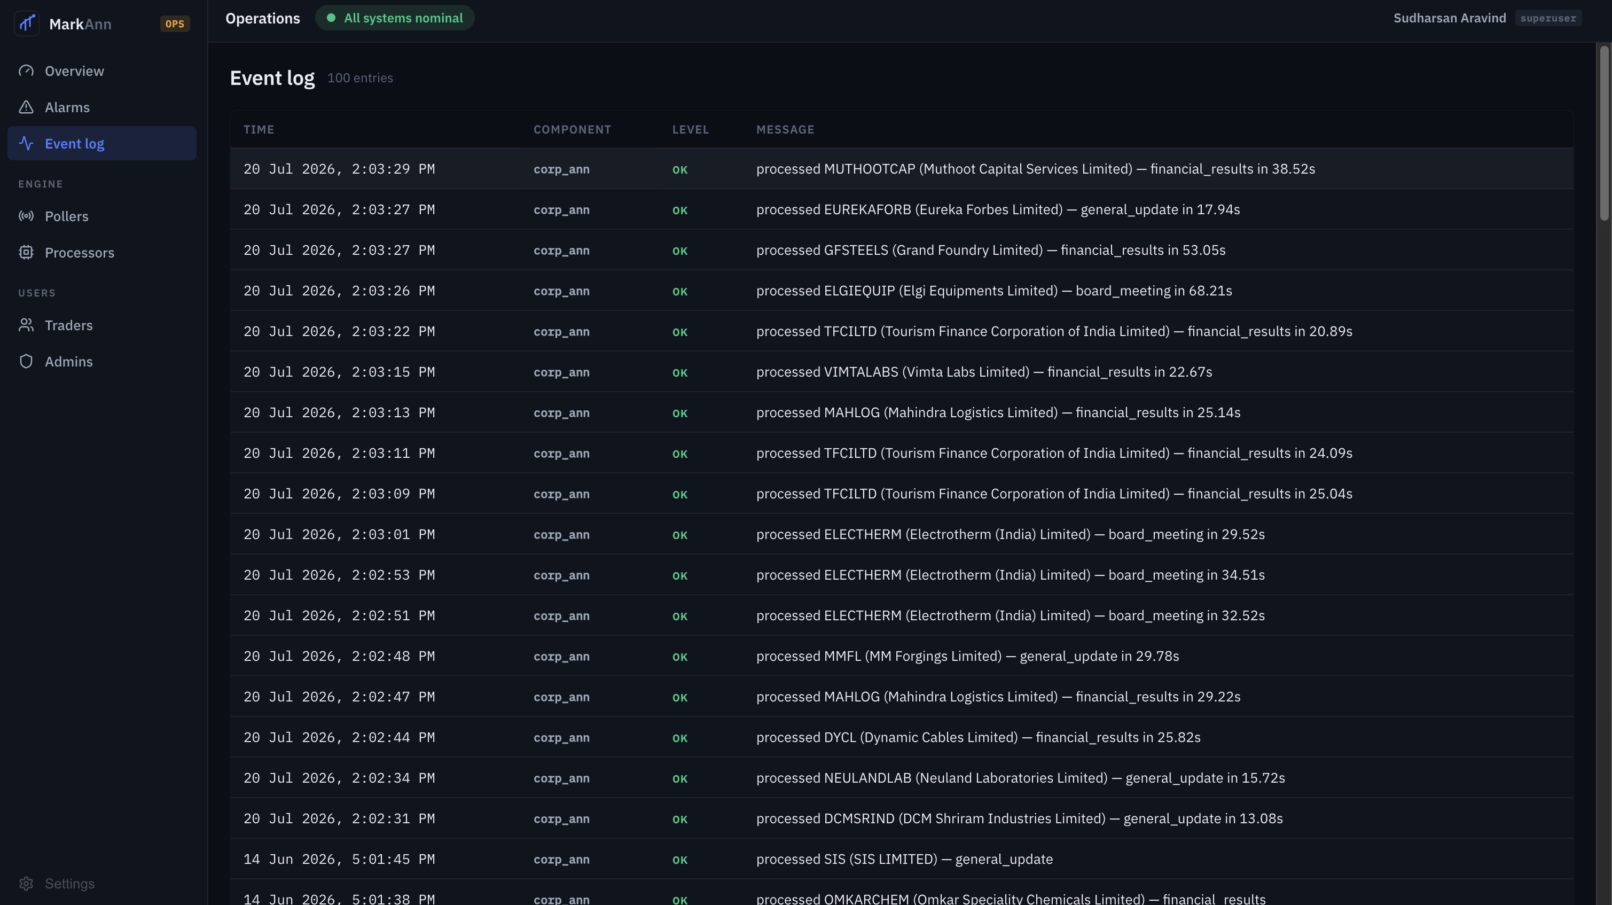Click the 2:02:34 PM timestamp cell
This screenshot has width=1612, height=905.
339,778
